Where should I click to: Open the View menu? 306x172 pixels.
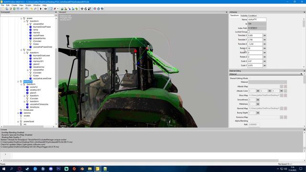(21, 5)
